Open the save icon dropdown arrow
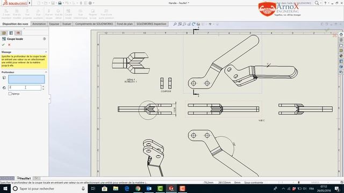The image size is (344, 193). click(56, 3)
